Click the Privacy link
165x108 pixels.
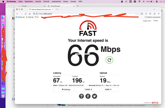155,21
